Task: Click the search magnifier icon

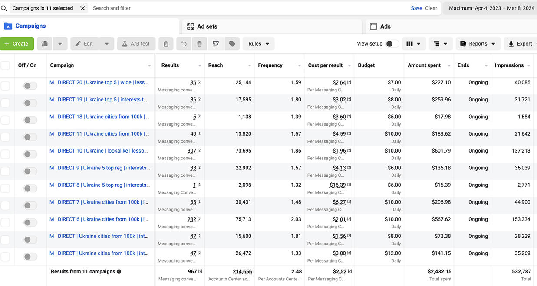Action: (4, 8)
